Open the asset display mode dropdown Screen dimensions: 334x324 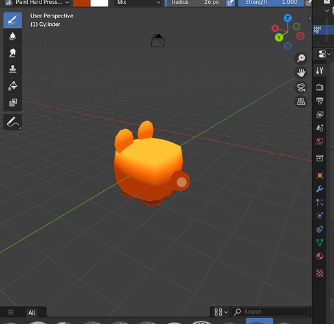[x=221, y=312]
